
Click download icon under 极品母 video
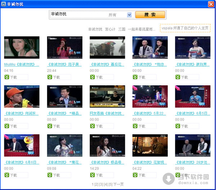point(92,175)
